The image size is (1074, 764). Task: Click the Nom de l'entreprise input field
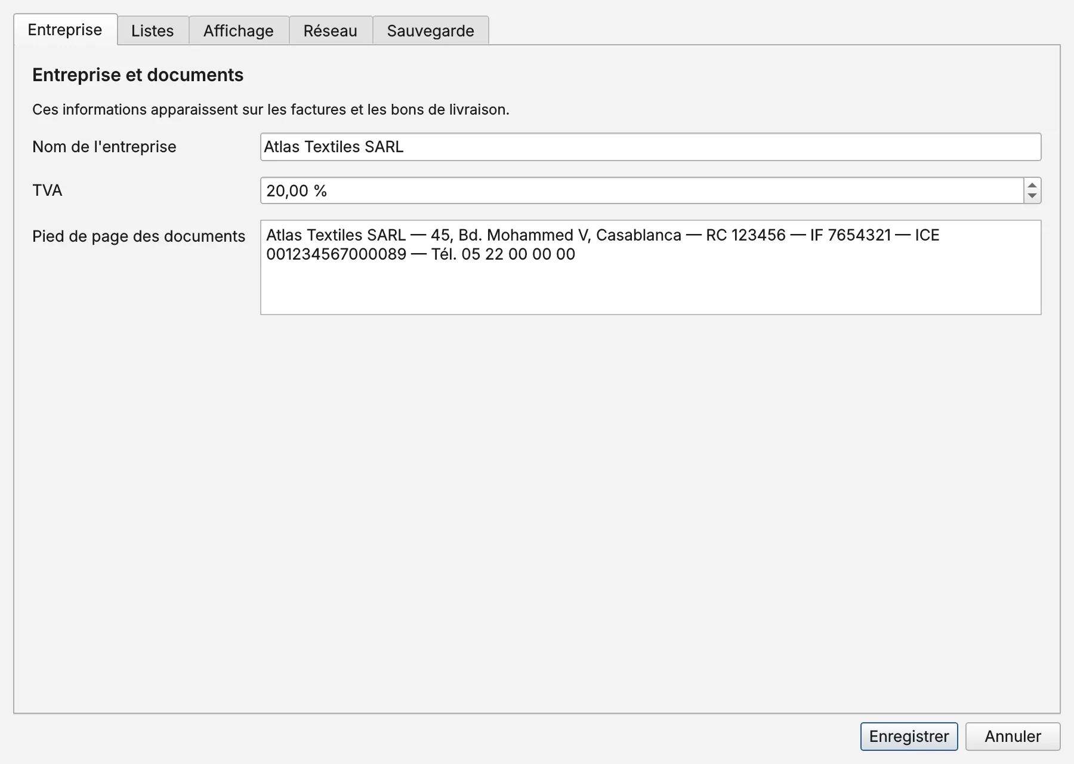point(651,147)
